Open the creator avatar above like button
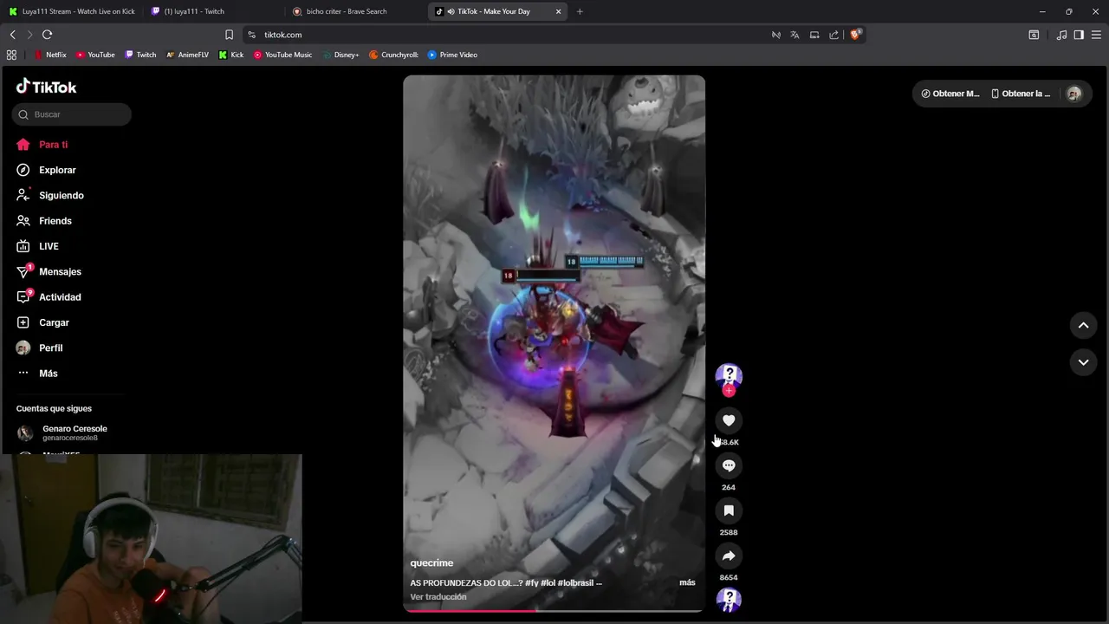 (x=729, y=375)
